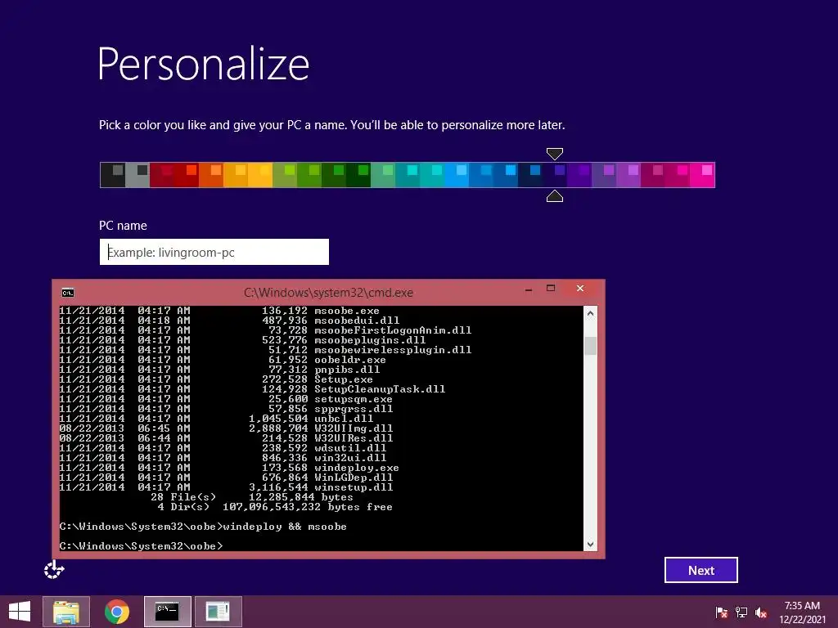Select the dark navy color swatch

(530, 175)
